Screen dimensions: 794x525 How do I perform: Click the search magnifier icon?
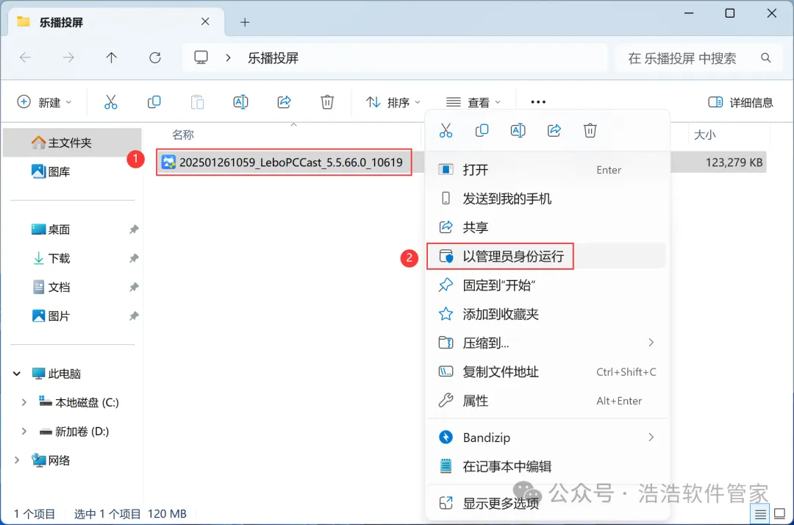tap(765, 58)
